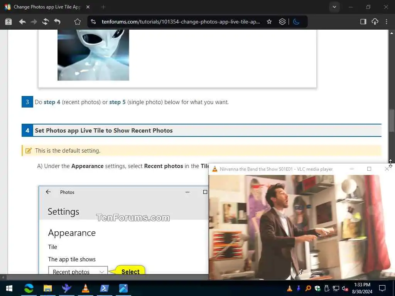Open the browser icon in taskbar
This screenshot has width=395, height=296.
(29, 288)
